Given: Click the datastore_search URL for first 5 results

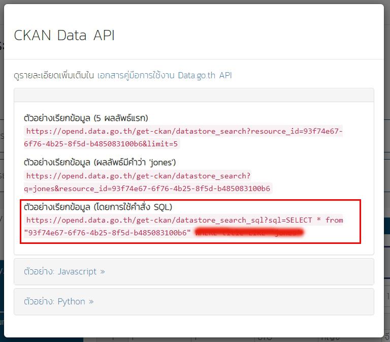Looking at the screenshot, I should 184,132.
